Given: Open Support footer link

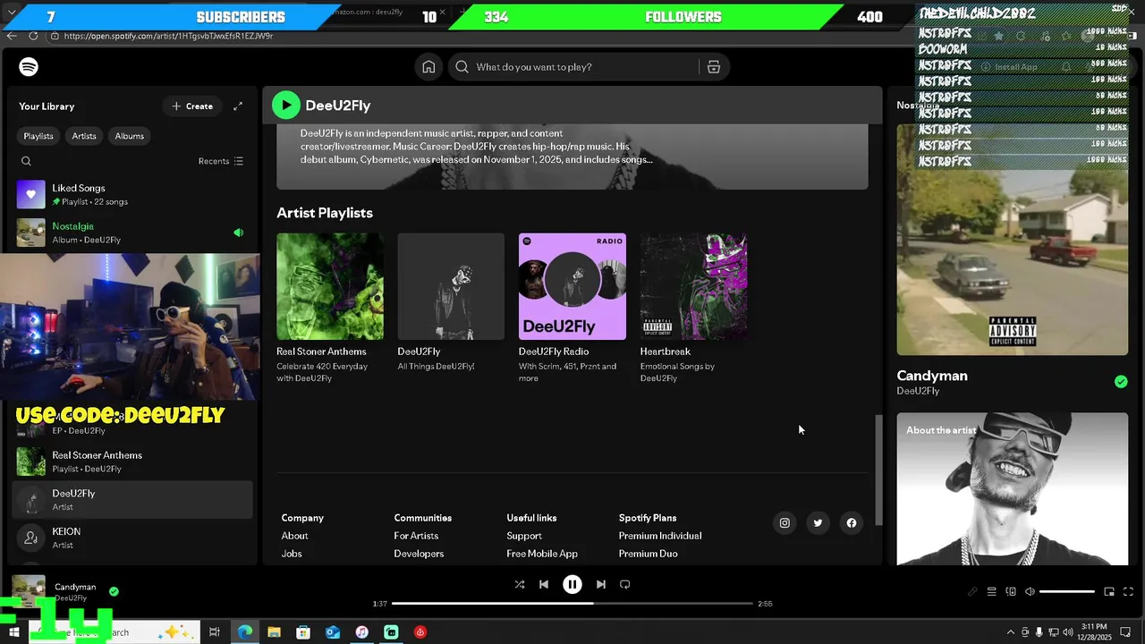Looking at the screenshot, I should click(x=524, y=536).
